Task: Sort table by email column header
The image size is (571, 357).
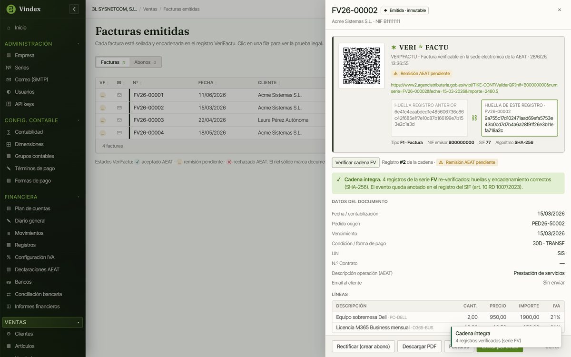Action: [121, 83]
